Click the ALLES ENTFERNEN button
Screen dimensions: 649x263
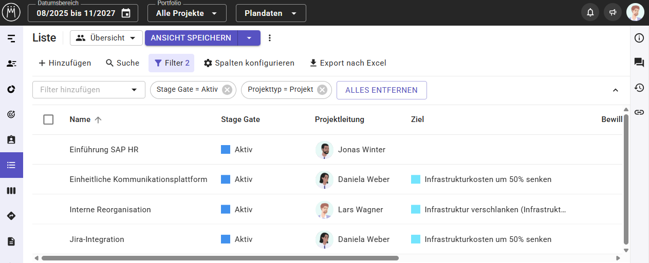coord(381,90)
